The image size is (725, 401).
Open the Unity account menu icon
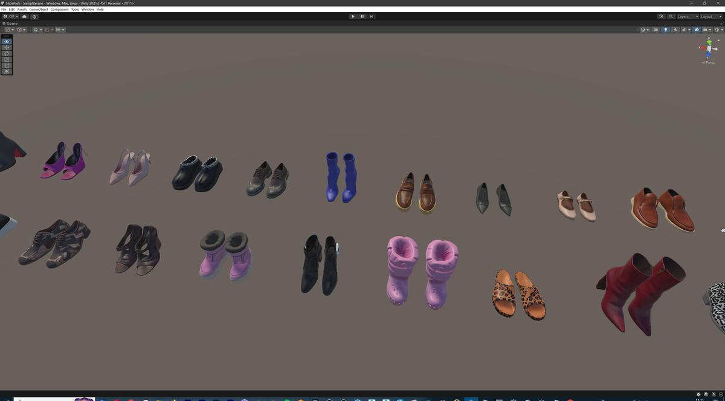pos(5,16)
